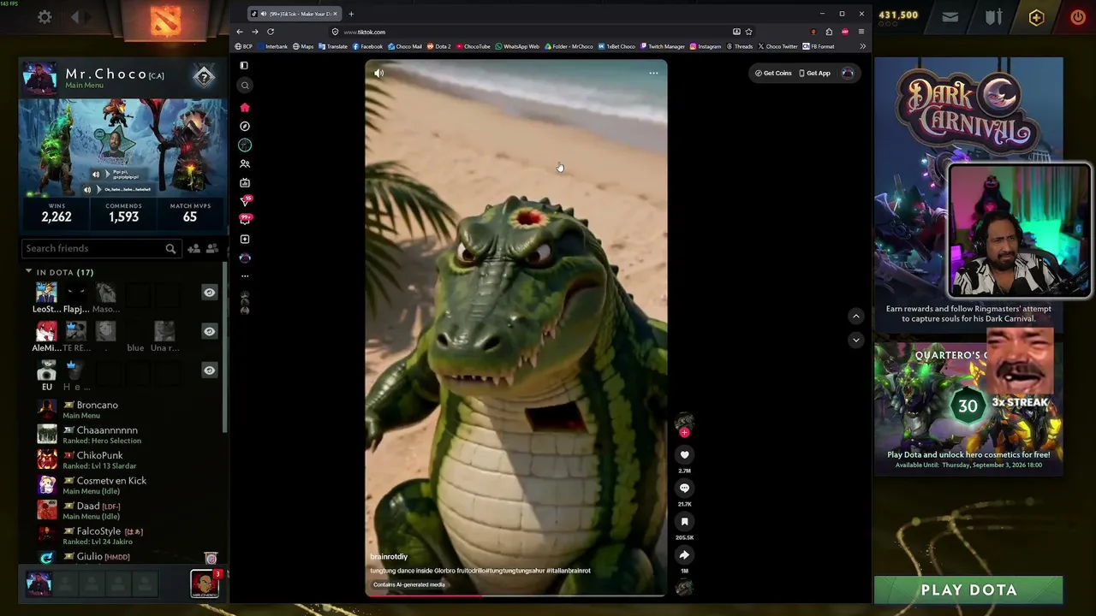The height and width of the screenshot is (616, 1096).
Task: Seek on the video progress bar
Action: (516, 595)
